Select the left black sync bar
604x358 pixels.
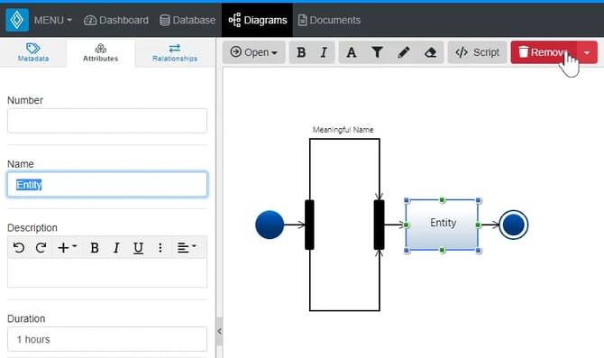coord(309,225)
